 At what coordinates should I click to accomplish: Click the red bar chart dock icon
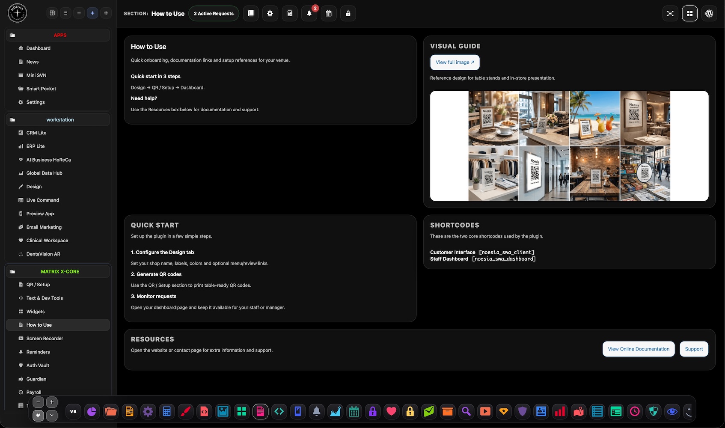pos(560,412)
